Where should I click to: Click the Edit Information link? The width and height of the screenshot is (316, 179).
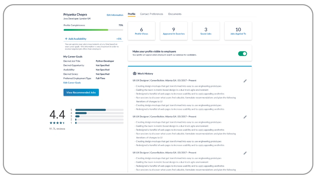pos(115,15)
